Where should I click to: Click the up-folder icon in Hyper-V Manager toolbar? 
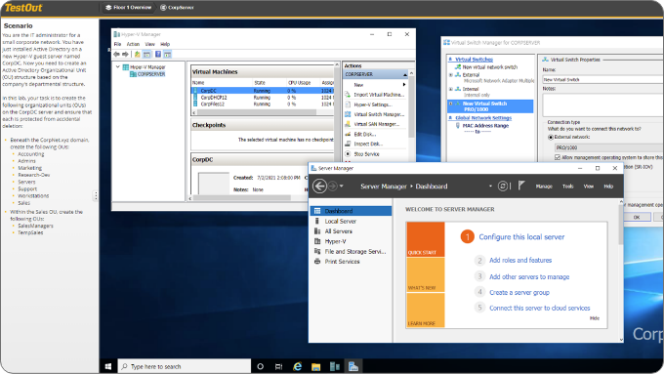138,55
